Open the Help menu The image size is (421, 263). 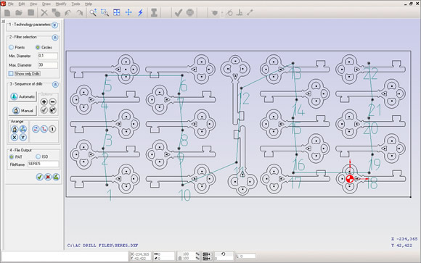point(89,4)
